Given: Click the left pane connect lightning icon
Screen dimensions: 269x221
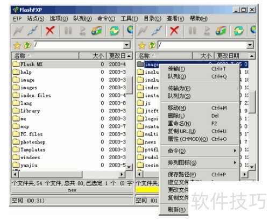Looking at the screenshot, I should point(18,31).
